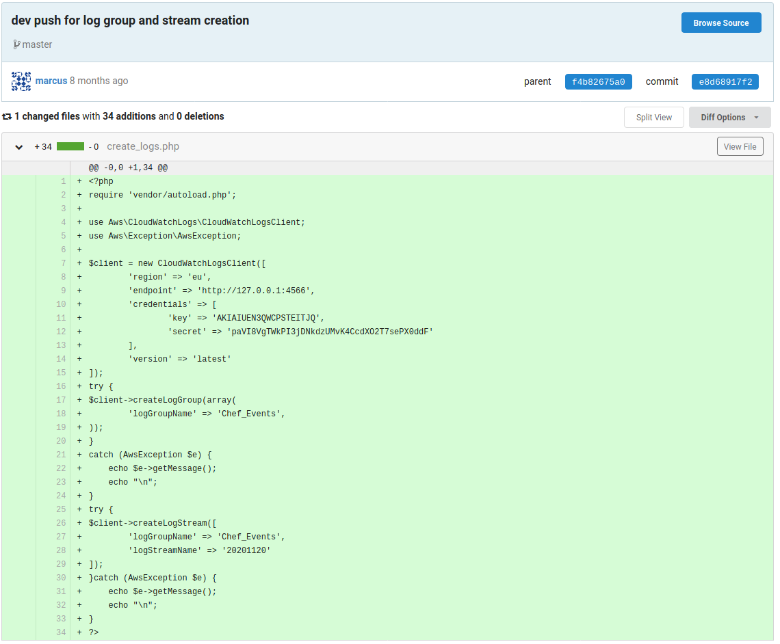
Task: Click the changed files stat icon
Action: click(x=7, y=117)
